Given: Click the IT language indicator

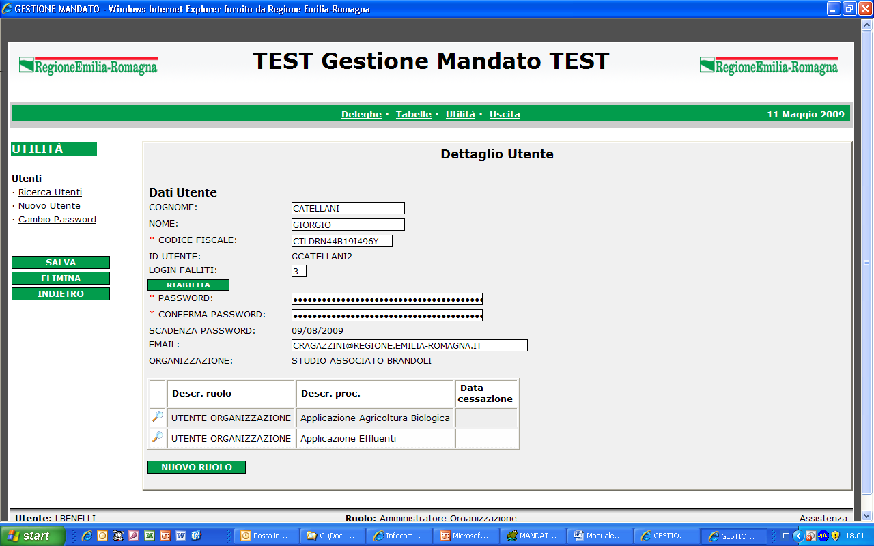Looking at the screenshot, I should [x=785, y=536].
